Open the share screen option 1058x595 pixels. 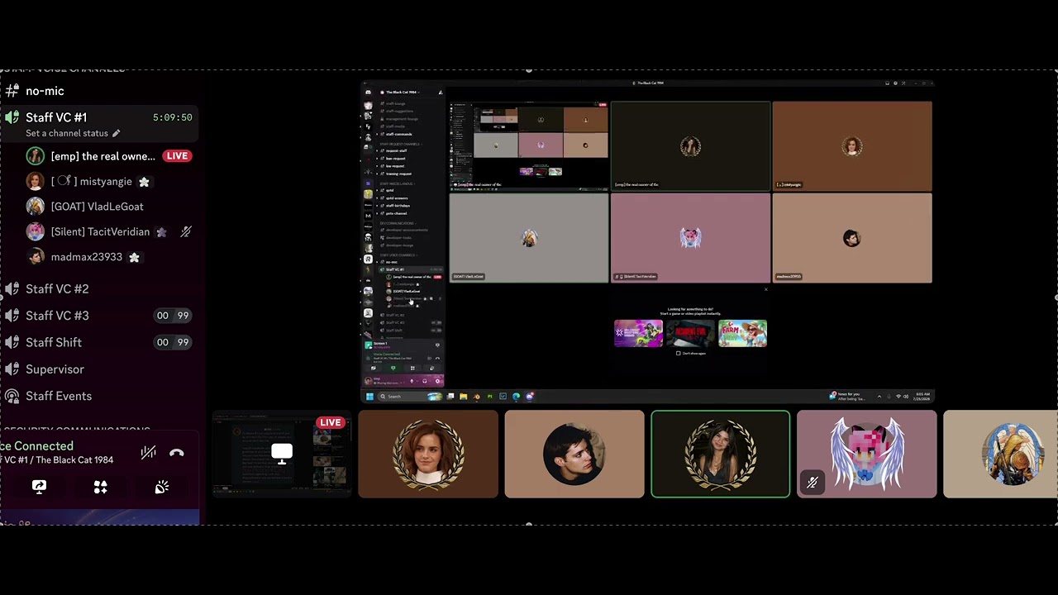click(39, 487)
